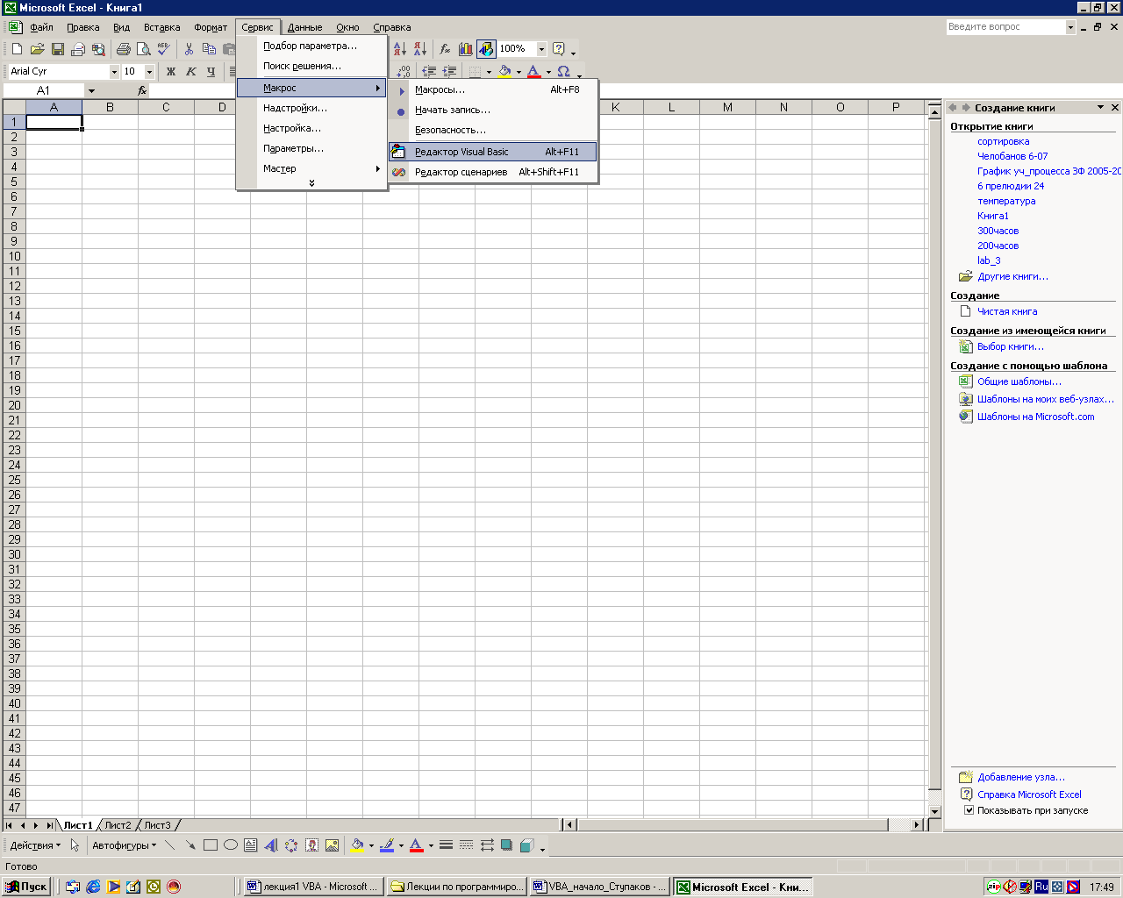Toggle the Drawing toolbar button
Image resolution: width=1123 pixels, height=898 pixels.
(x=486, y=49)
